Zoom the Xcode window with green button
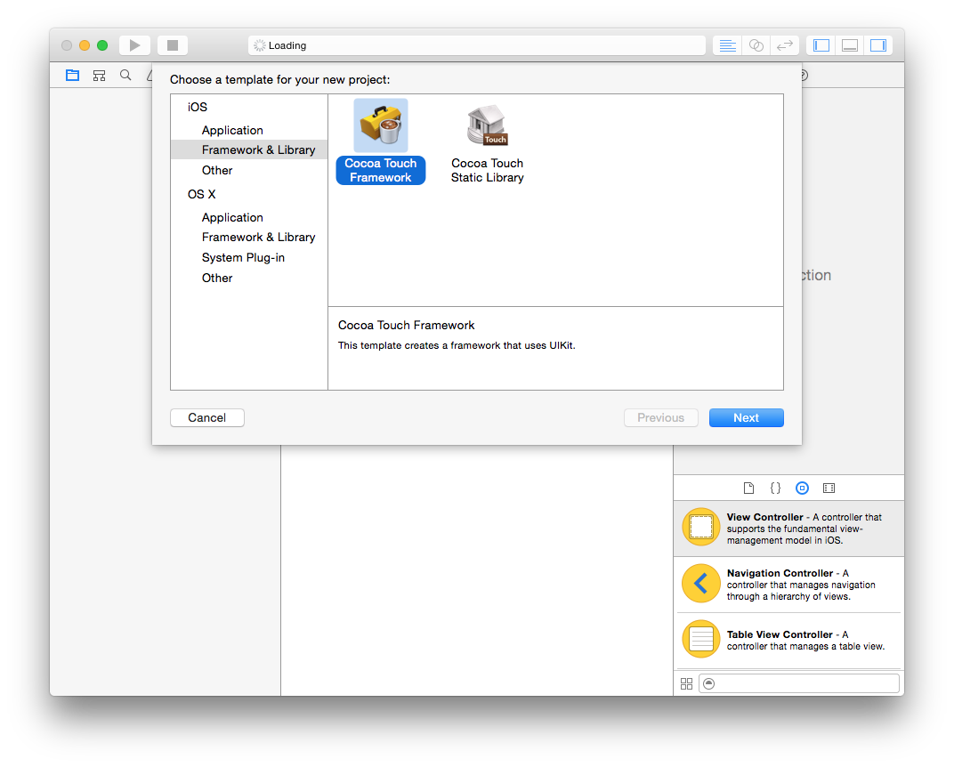The height and width of the screenshot is (767, 954). tap(102, 45)
